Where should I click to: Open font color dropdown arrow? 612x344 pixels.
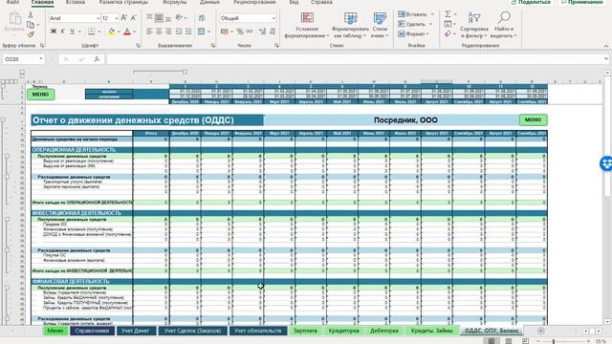134,32
